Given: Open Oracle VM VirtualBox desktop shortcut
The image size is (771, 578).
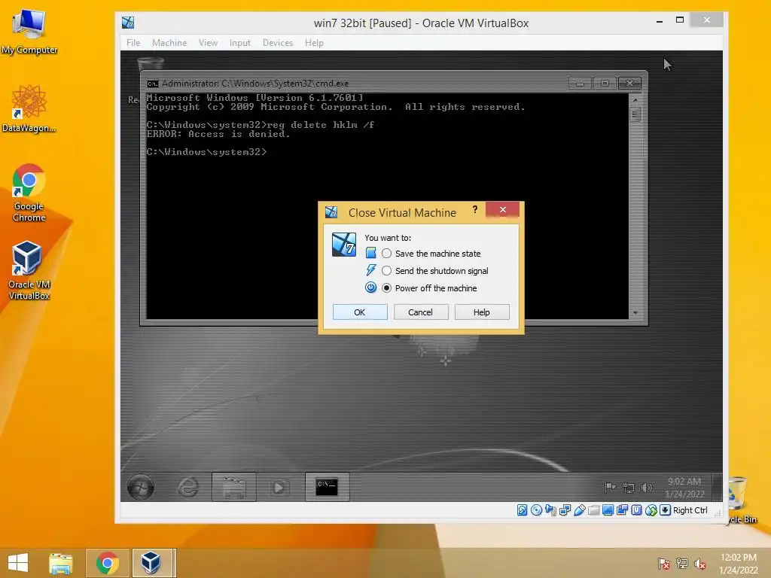Looking at the screenshot, I should click(x=29, y=270).
